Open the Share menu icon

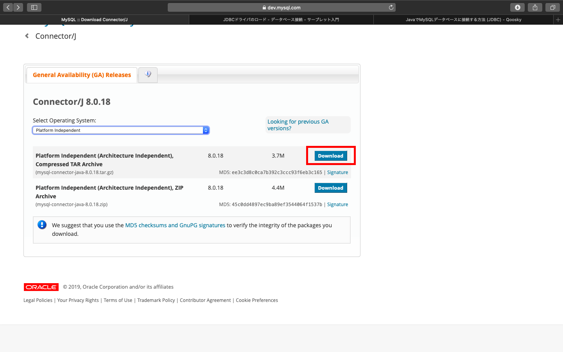point(535,7)
